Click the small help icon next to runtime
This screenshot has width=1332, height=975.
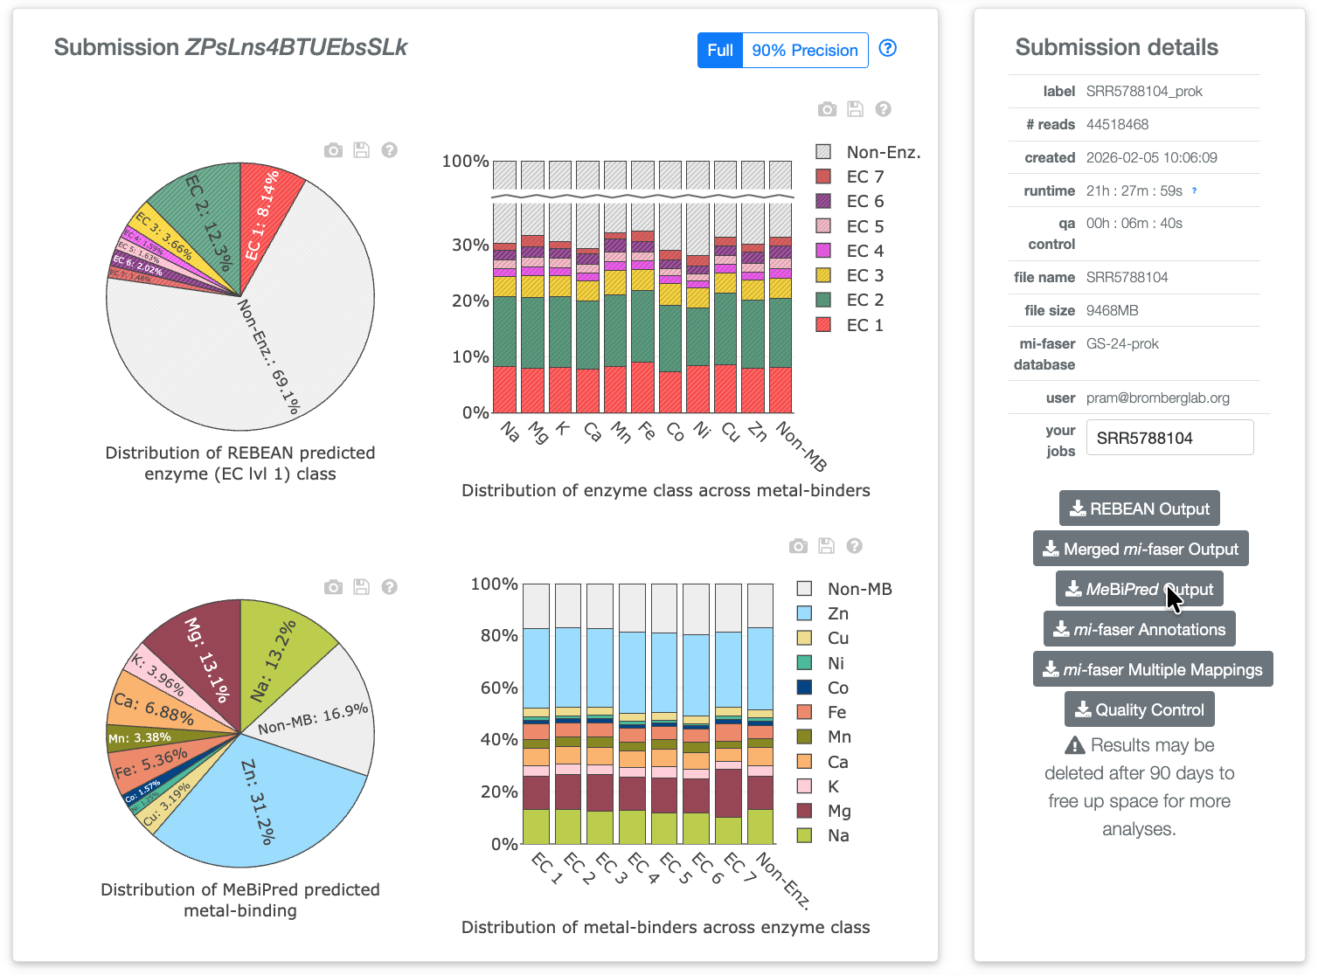[x=1195, y=190]
